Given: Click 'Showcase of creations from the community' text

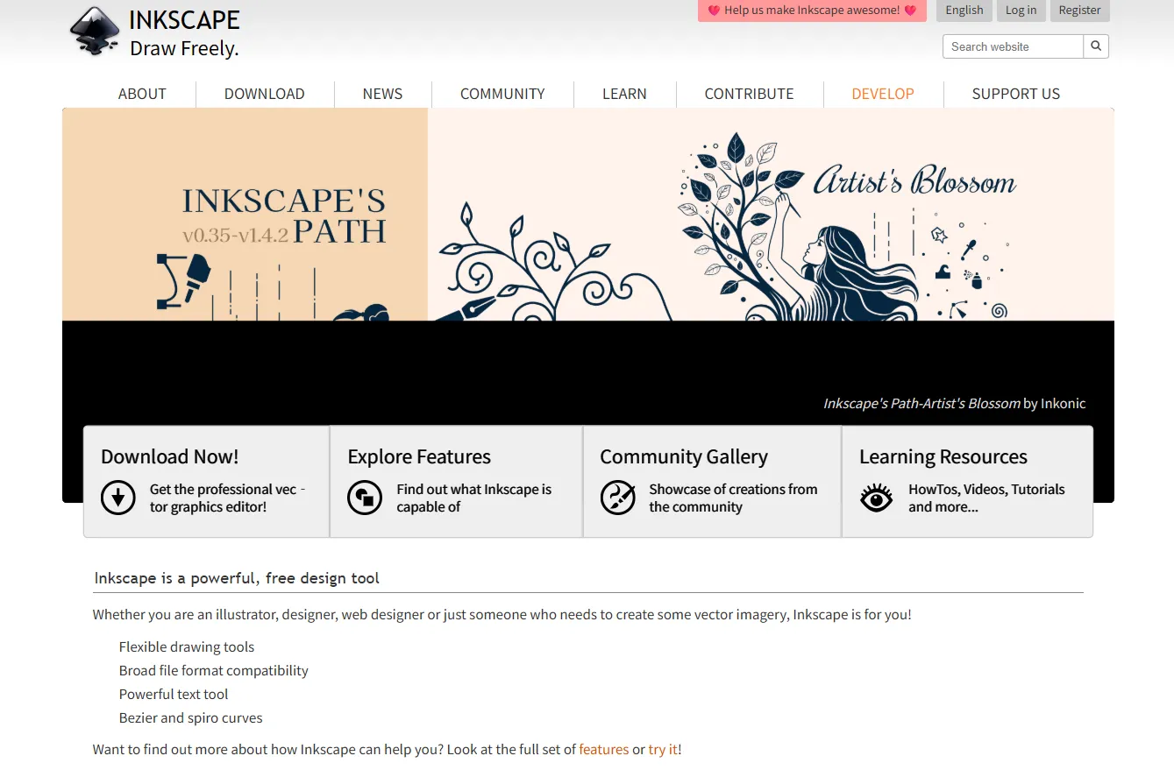Looking at the screenshot, I should [x=733, y=498].
